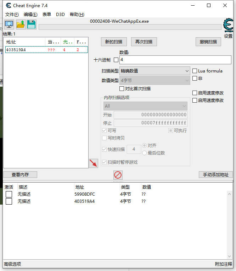
Task: Enable 对比首次扫描 checkbox
Action: click(x=122, y=89)
